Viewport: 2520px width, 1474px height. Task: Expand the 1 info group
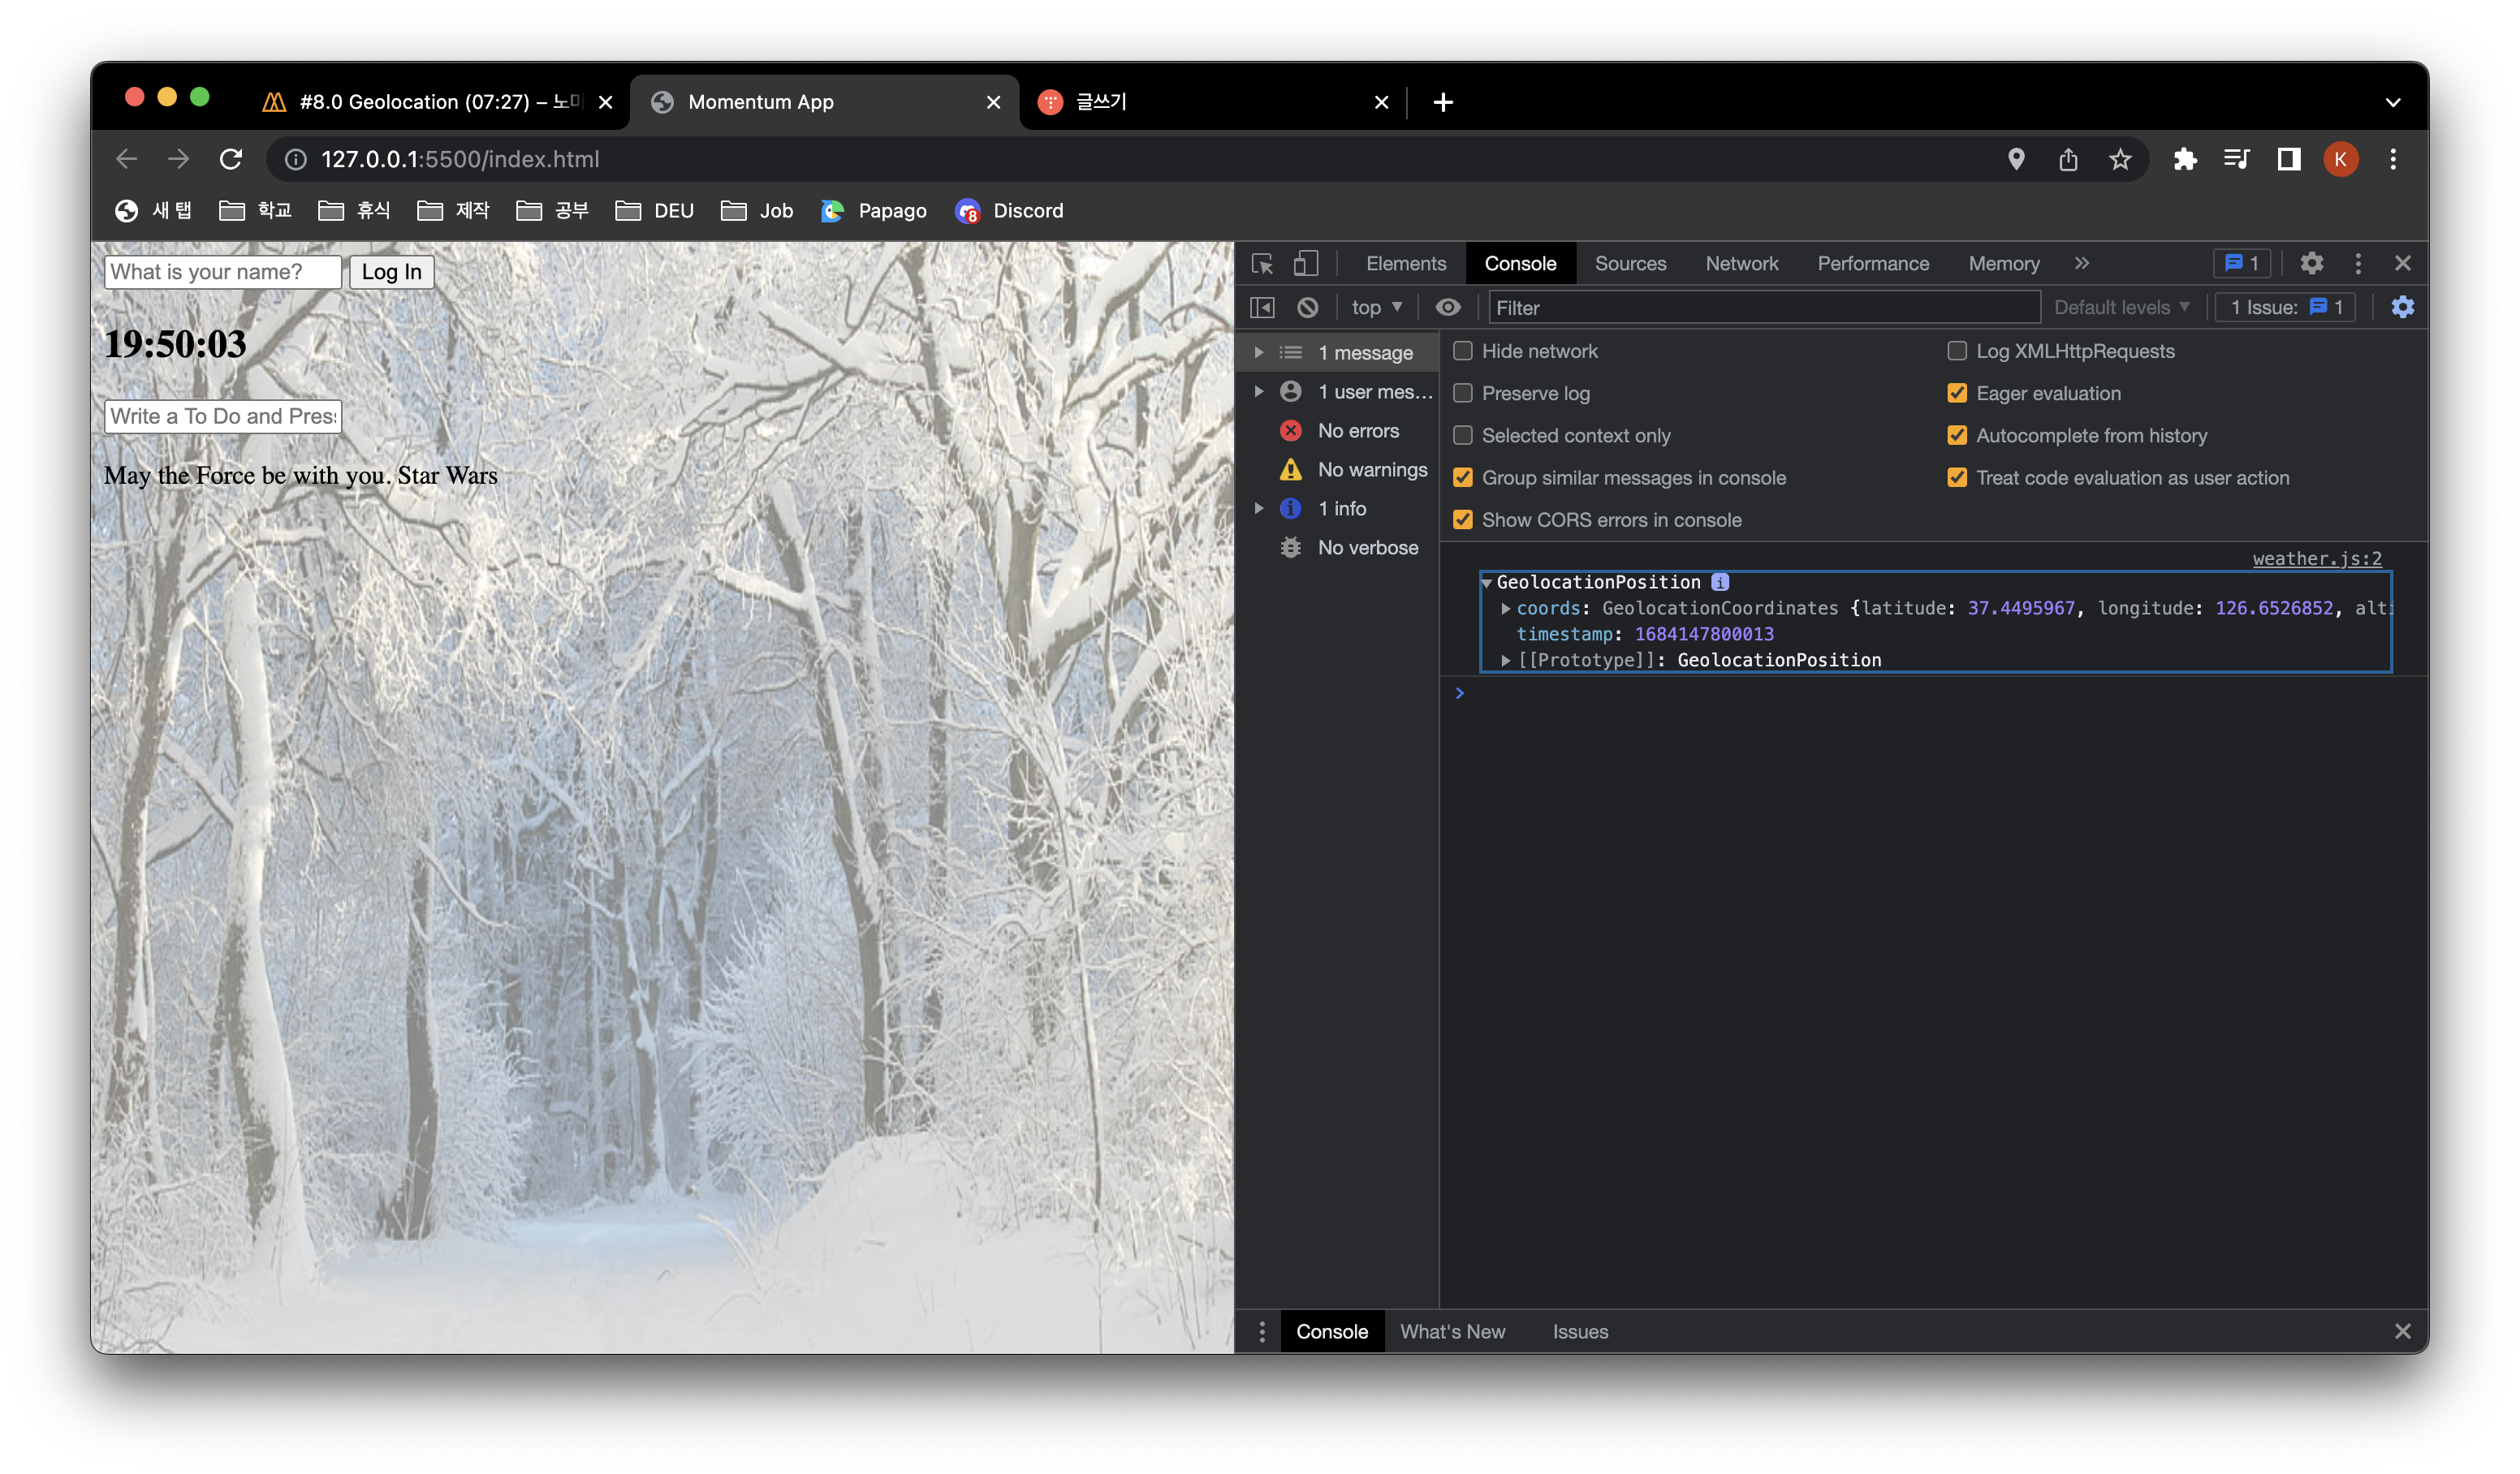(1259, 509)
